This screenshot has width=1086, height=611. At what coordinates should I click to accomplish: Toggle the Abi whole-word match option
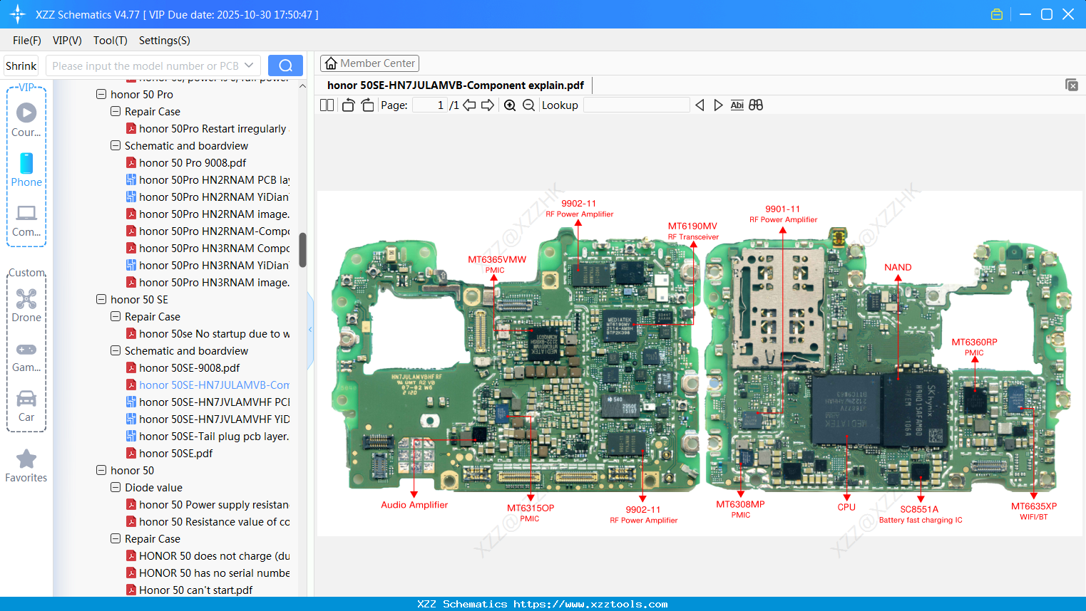737,105
